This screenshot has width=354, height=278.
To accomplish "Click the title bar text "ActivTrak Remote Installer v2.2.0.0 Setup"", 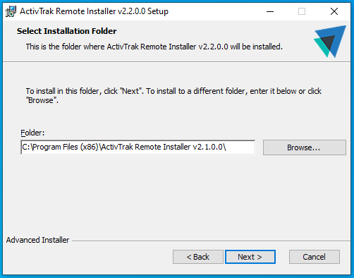I will click(94, 11).
